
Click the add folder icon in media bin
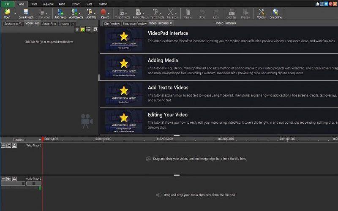[83, 30]
